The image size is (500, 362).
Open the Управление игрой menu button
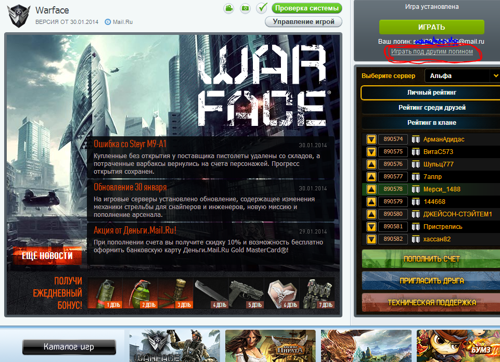303,22
